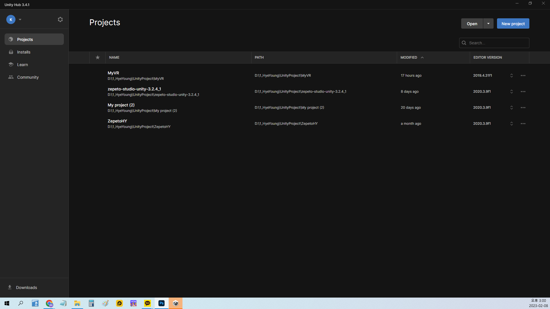Open KakaoTalk from the taskbar

[148, 303]
